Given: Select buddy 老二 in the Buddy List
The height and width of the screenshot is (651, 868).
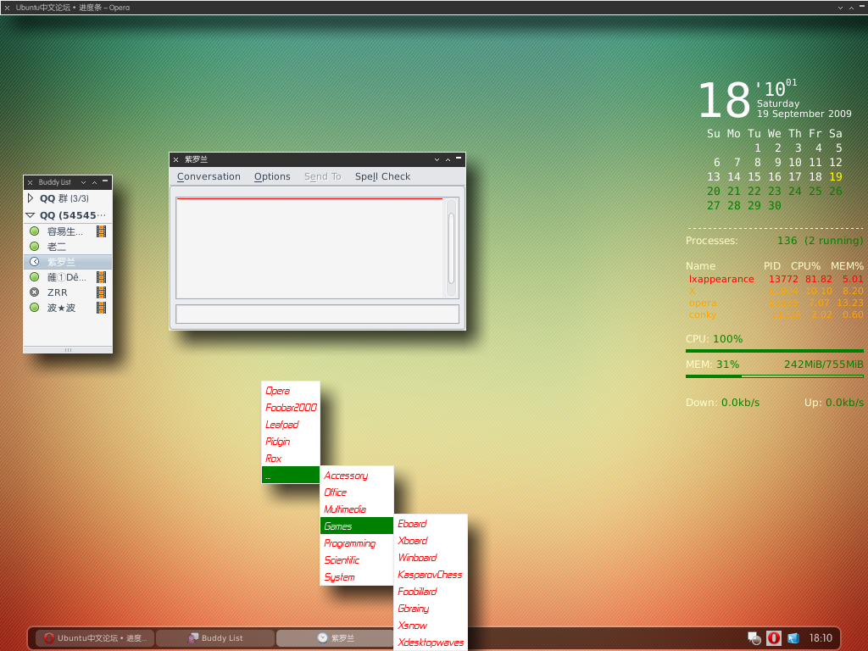Looking at the screenshot, I should [x=68, y=247].
